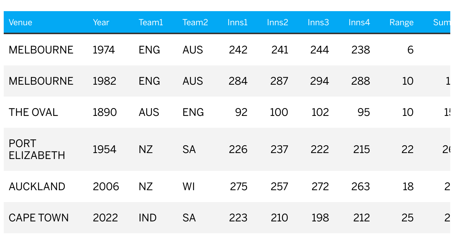This screenshot has width=454, height=237.
Task: Select the IND team cell
Action: coord(148,218)
